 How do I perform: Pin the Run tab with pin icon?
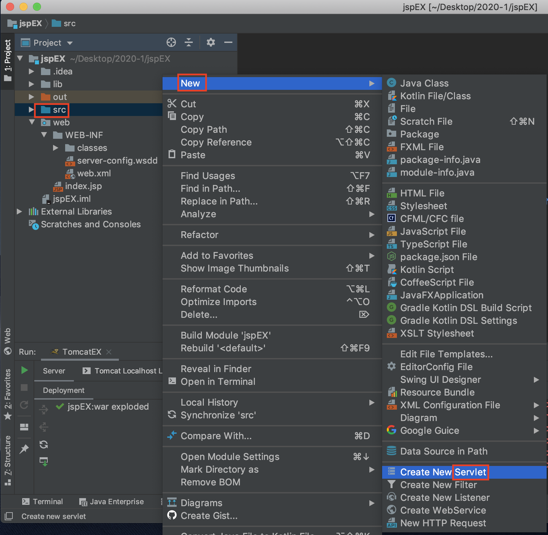[x=24, y=449]
